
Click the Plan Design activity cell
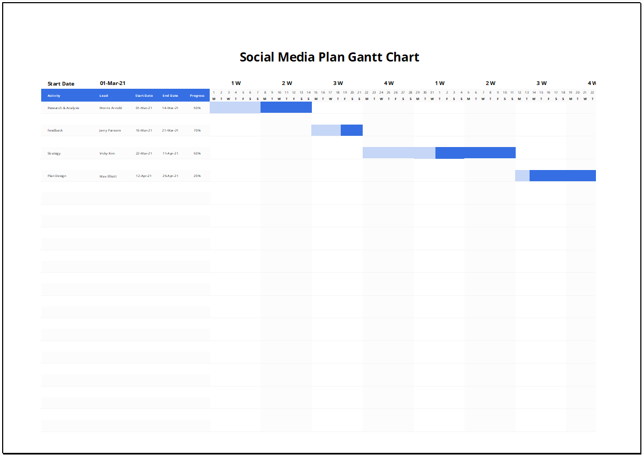[x=57, y=176]
